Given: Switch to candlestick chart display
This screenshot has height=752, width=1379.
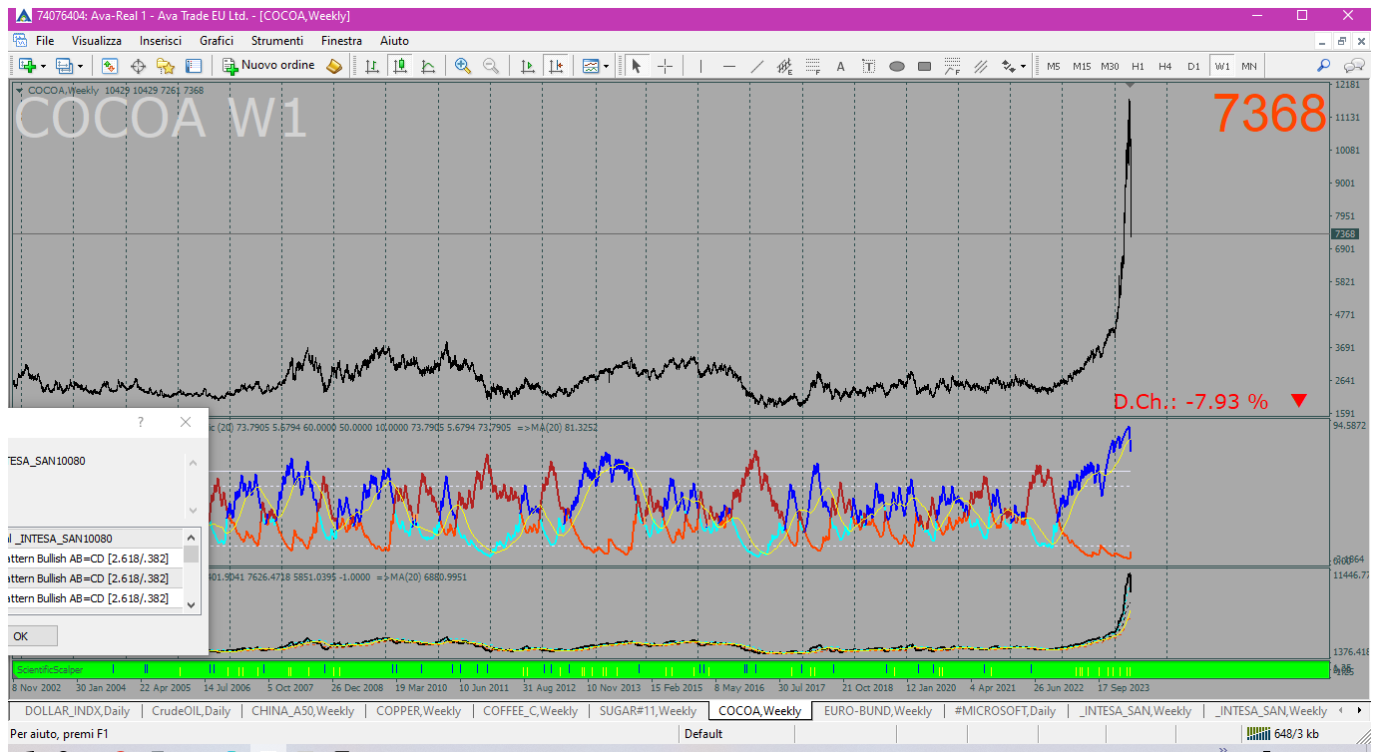Looking at the screenshot, I should (x=400, y=66).
